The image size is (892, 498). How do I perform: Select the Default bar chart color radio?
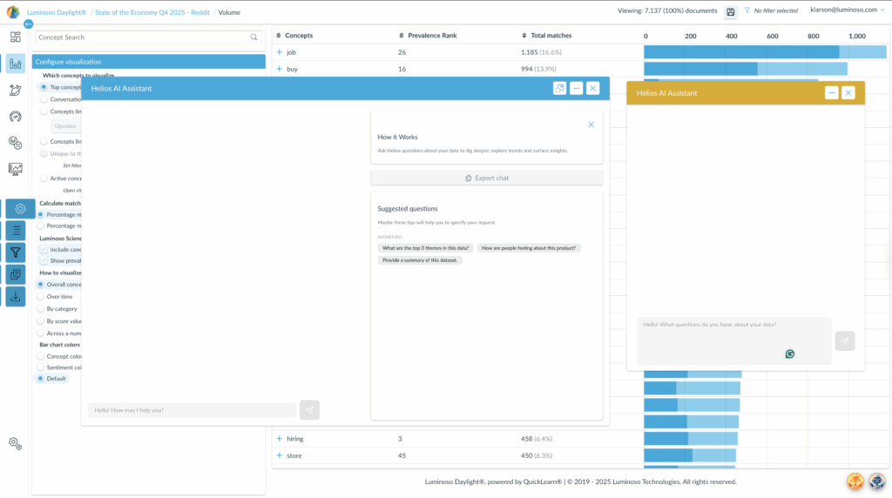pyautogui.click(x=40, y=379)
